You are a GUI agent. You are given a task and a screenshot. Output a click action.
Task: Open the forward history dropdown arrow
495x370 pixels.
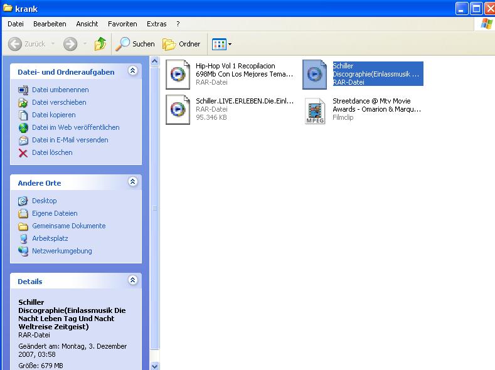pyautogui.click(x=85, y=44)
